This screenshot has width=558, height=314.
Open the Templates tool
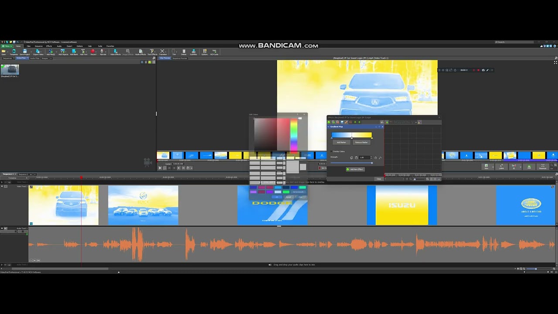(14, 51)
